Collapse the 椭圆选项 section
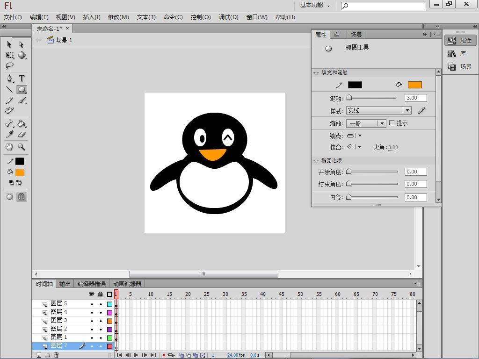 [316, 161]
